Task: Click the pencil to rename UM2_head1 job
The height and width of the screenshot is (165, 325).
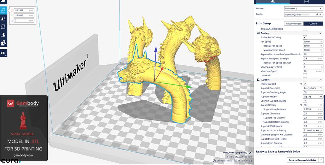Action: 250,152
